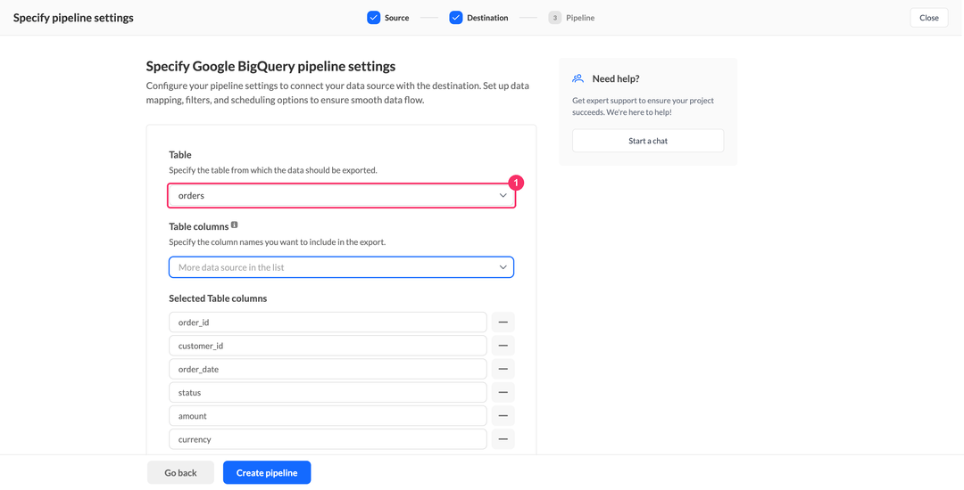Click the 'Specify Google BigQuery pipeline settings' heading
The image size is (964, 490).
pyautogui.click(x=270, y=66)
